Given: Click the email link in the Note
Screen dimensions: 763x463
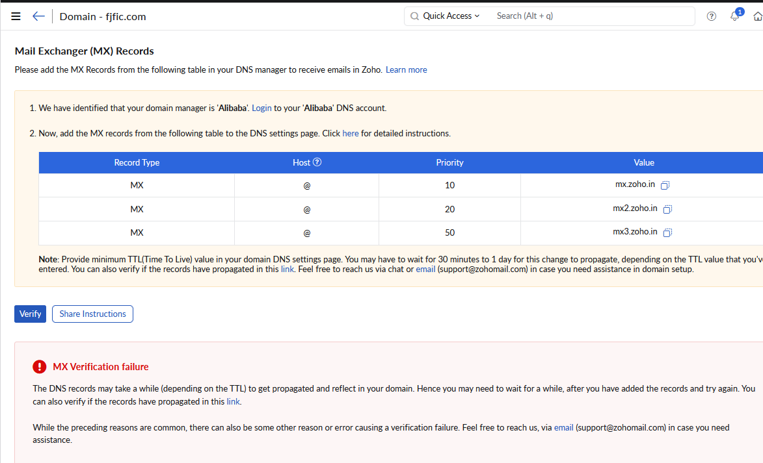Looking at the screenshot, I should pyautogui.click(x=425, y=269).
